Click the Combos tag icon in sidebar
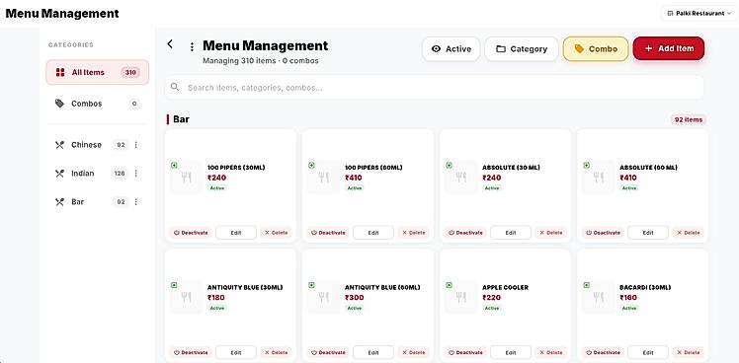 [x=59, y=104]
